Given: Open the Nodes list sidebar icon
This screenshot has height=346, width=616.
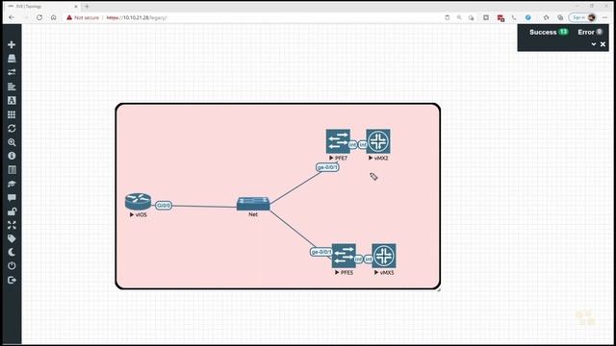Looking at the screenshot, I should pos(12,59).
